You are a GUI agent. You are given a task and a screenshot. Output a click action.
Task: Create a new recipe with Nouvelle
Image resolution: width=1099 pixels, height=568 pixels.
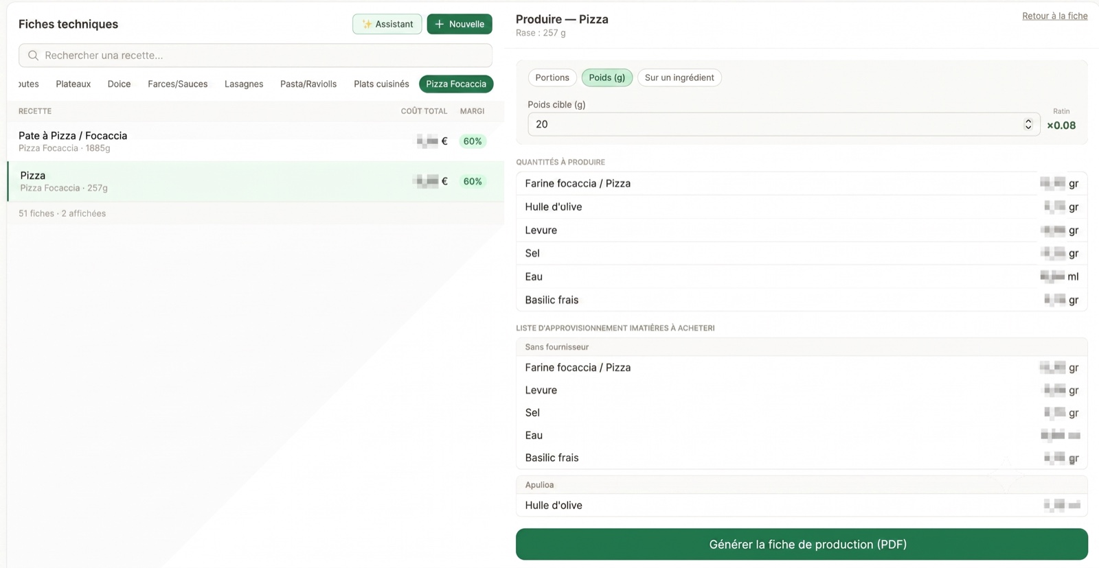(x=460, y=24)
